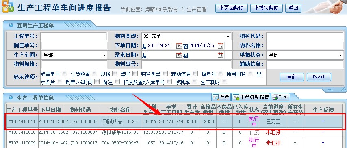Click the 工程单号 input field
This screenshot has width=347, height=148.
(x=74, y=36)
